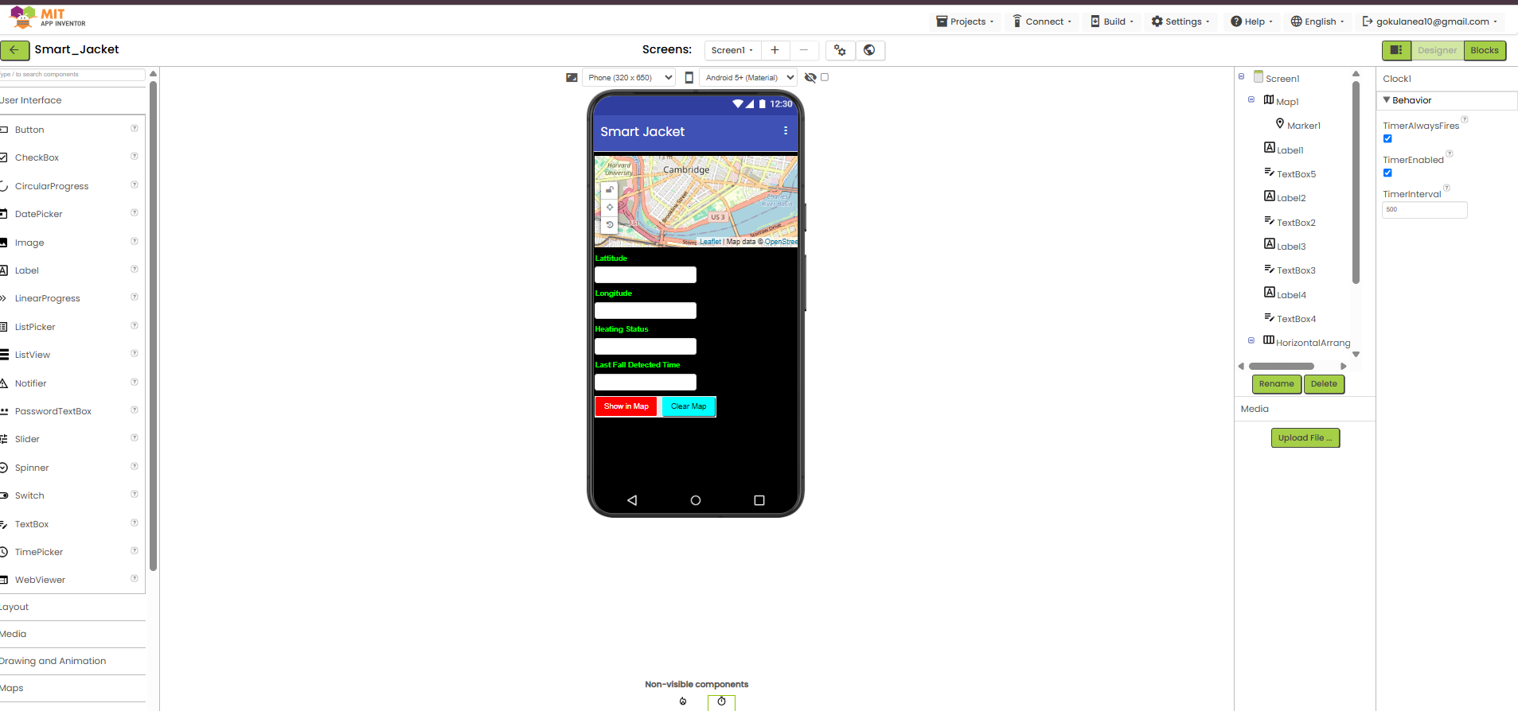Select the Clock non-visible component icon

coord(721,701)
